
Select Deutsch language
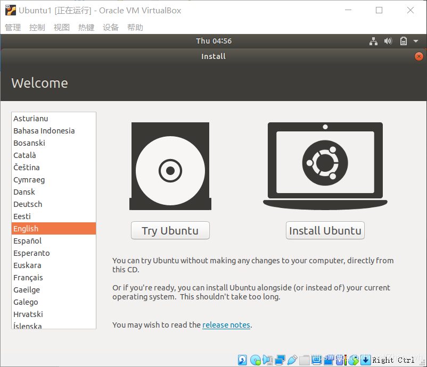coord(54,204)
